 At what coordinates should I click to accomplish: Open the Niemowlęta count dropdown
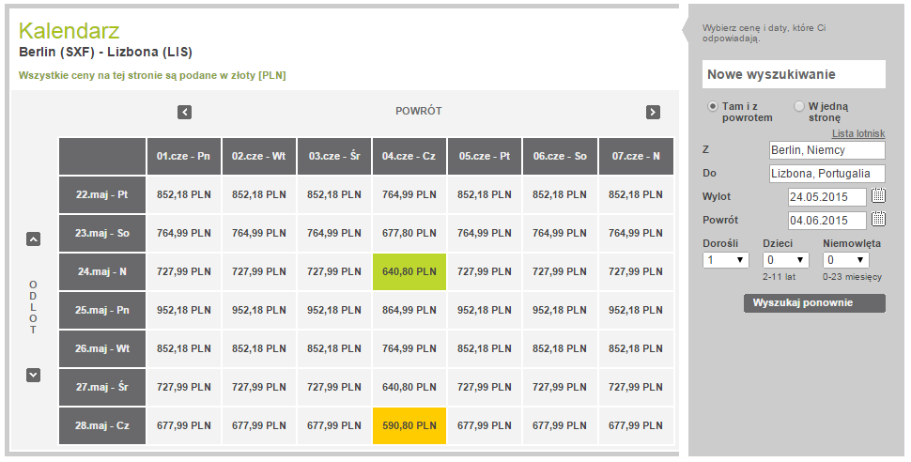pyautogui.click(x=846, y=260)
